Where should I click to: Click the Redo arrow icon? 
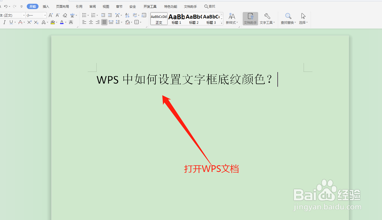[x=14, y=6]
